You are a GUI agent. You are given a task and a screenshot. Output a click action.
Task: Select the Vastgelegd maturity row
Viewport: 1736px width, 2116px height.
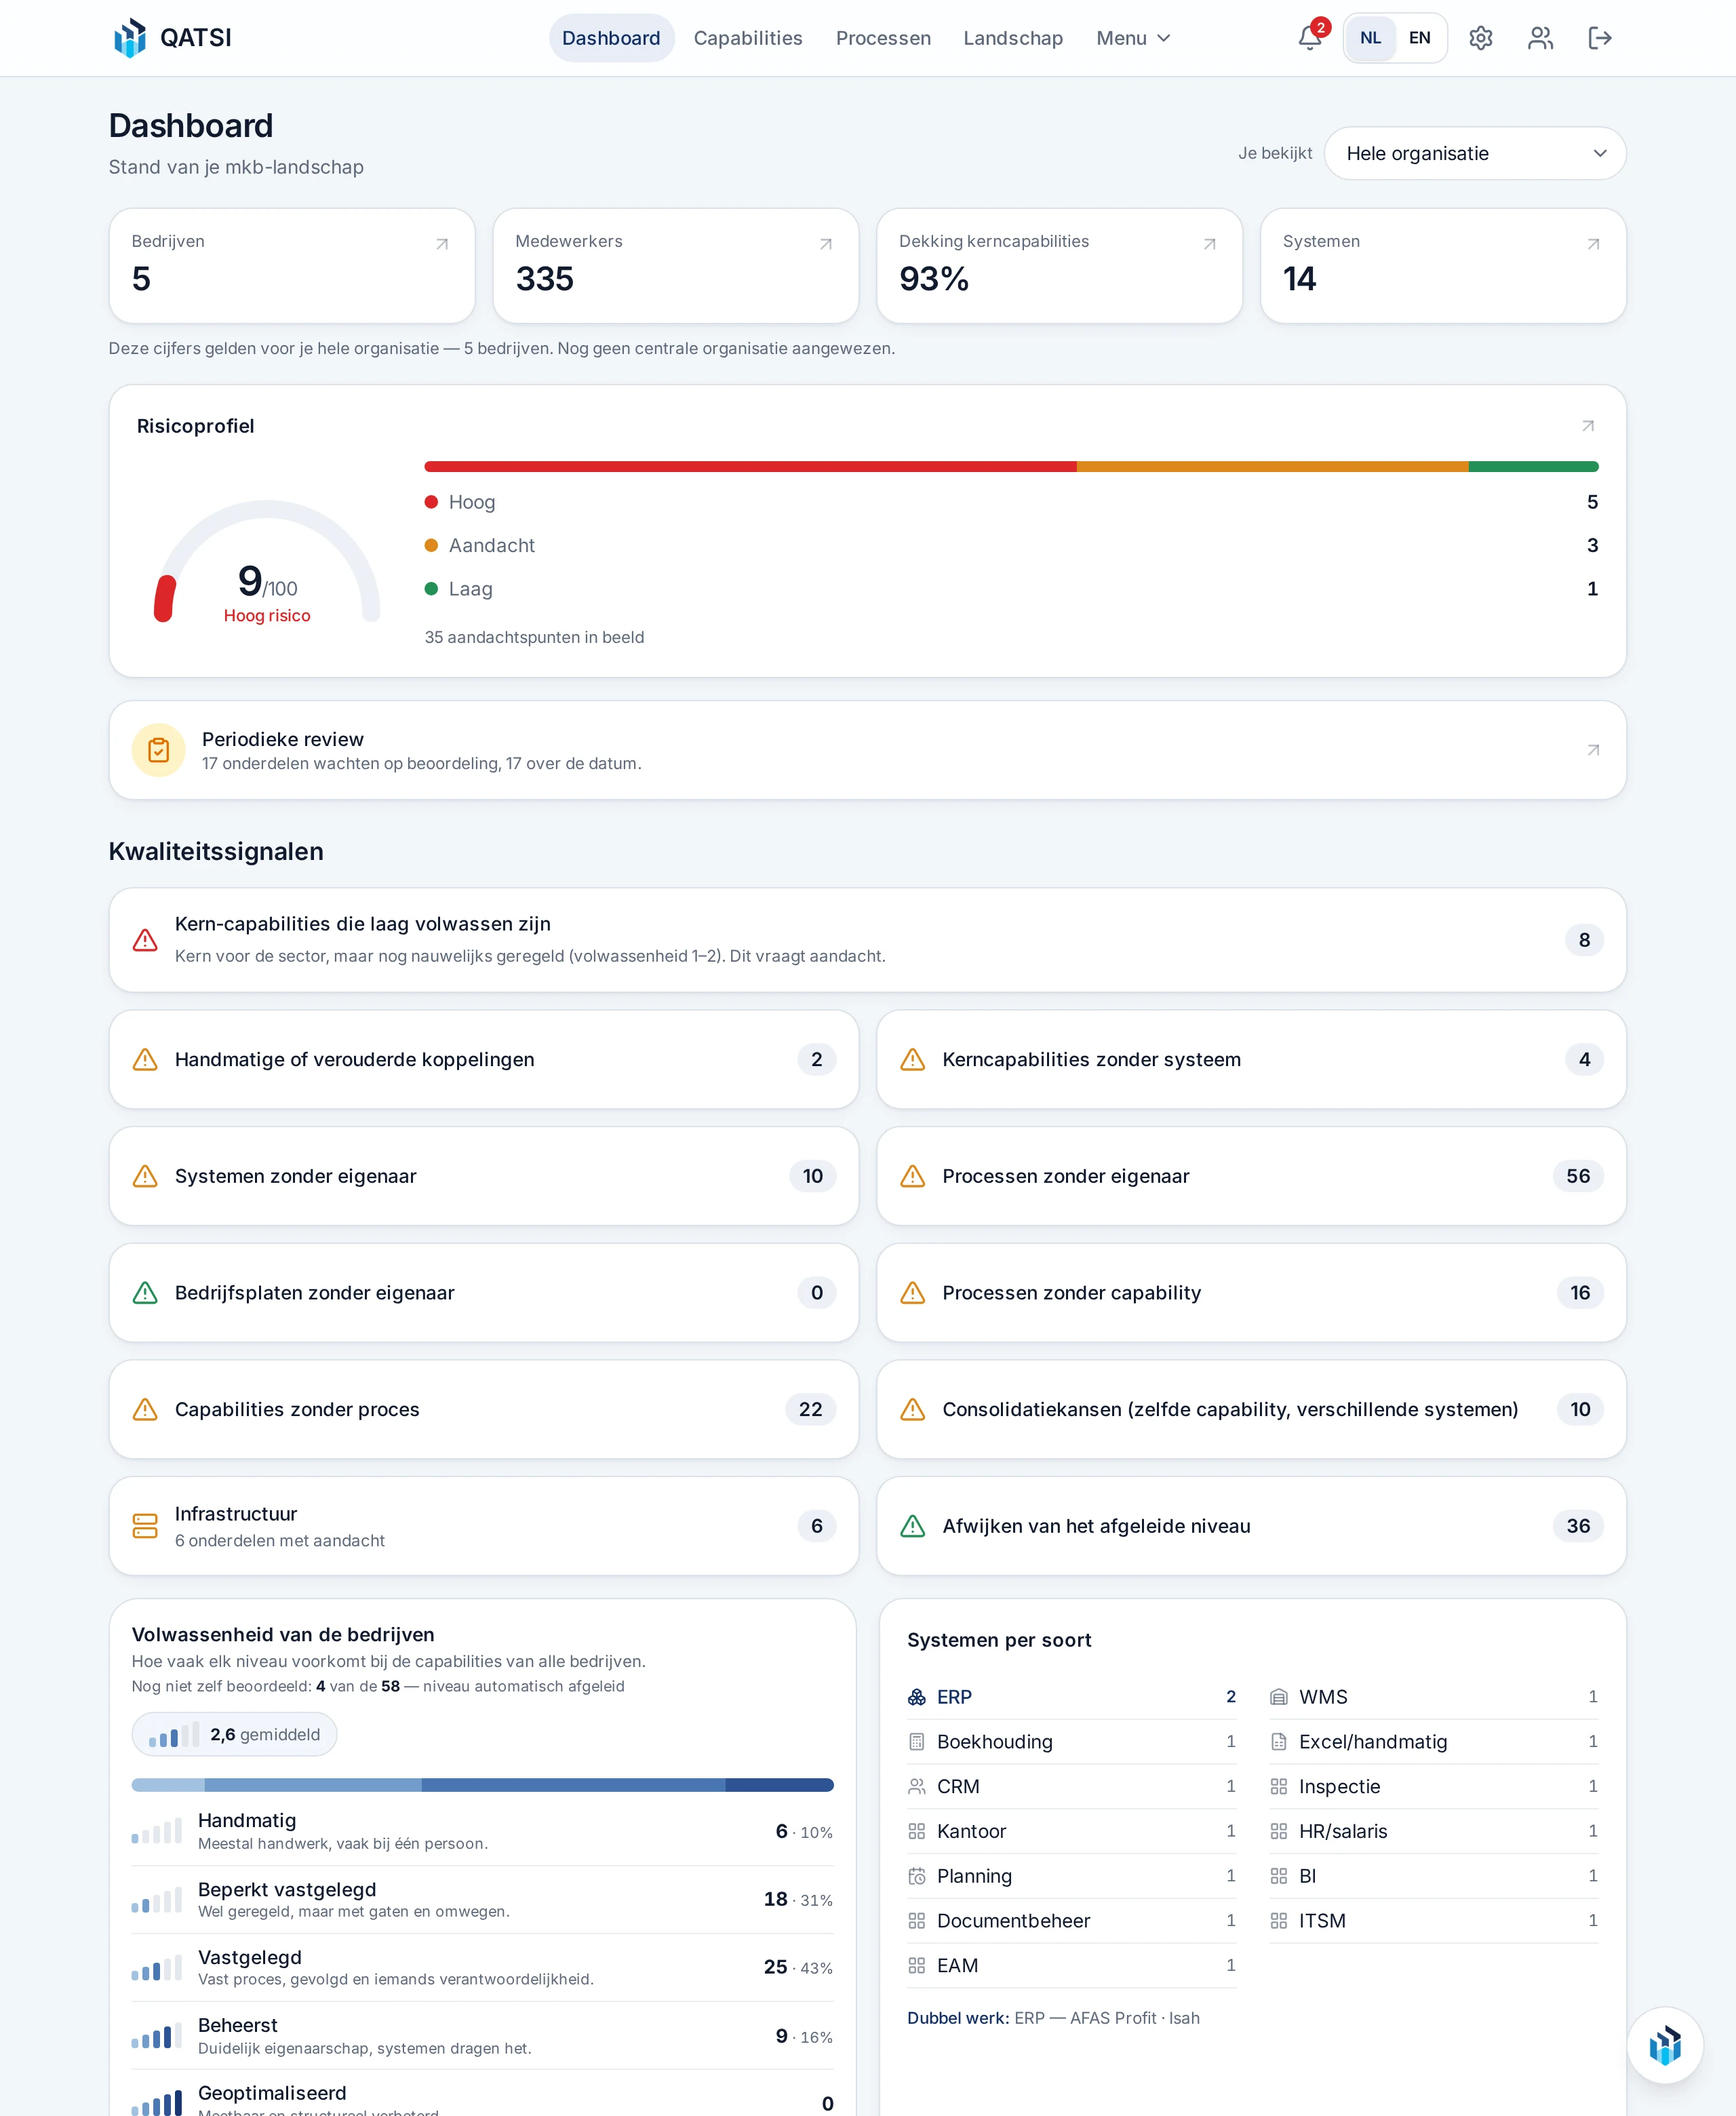tap(482, 1967)
